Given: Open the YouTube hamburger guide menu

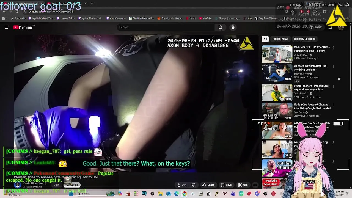Looking at the screenshot, I should (x=7, y=27).
